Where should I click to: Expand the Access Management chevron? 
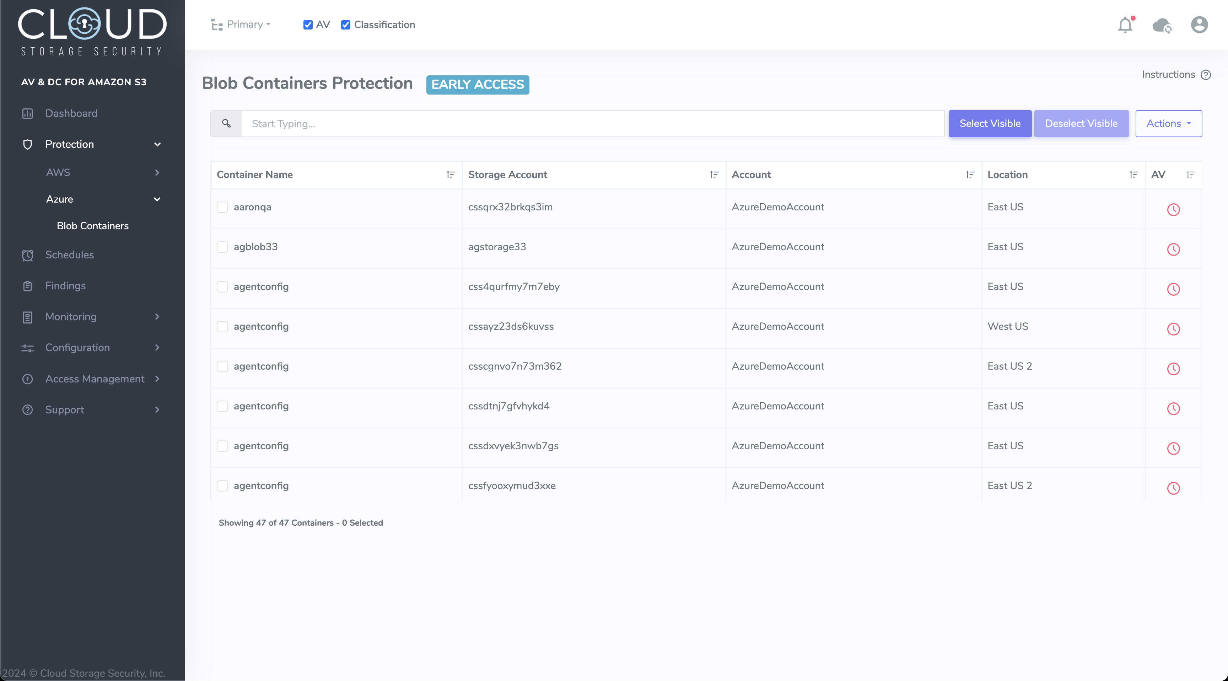point(157,379)
